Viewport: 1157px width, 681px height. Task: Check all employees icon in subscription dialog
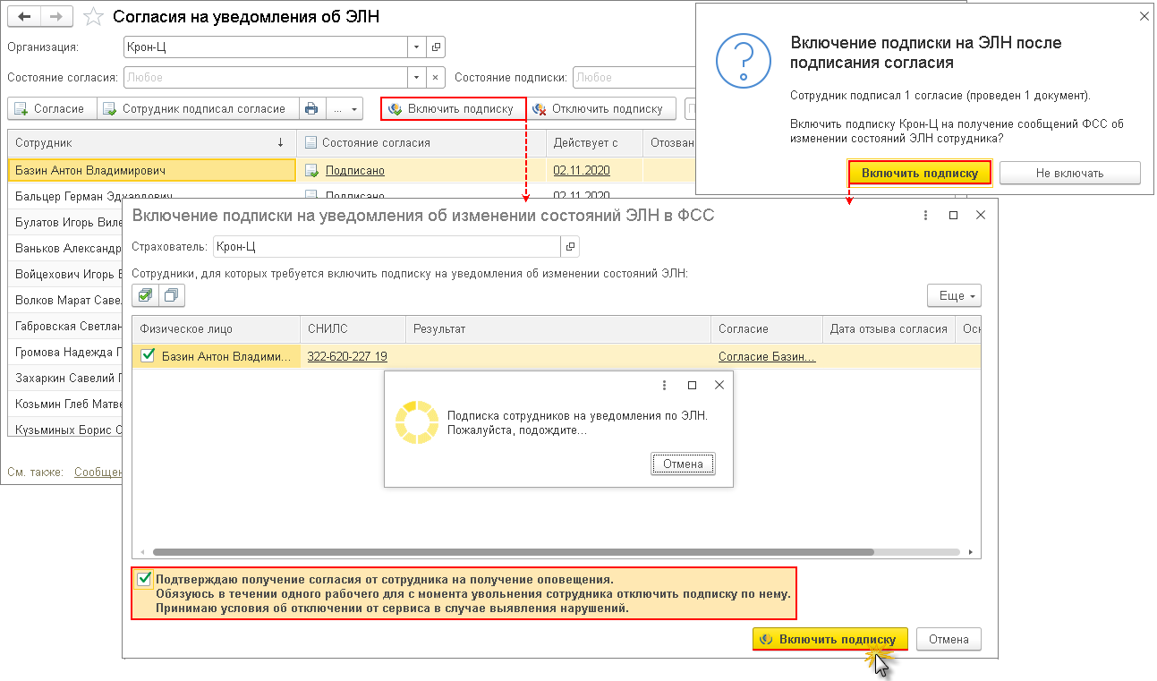pos(145,295)
